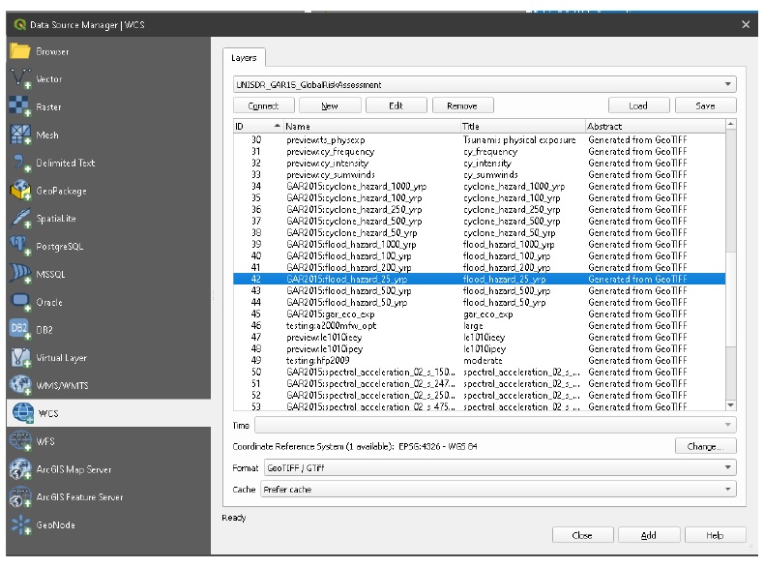Image resolution: width=764 pixels, height=568 pixels.
Task: Click the Close button at bottom
Action: pyautogui.click(x=582, y=535)
